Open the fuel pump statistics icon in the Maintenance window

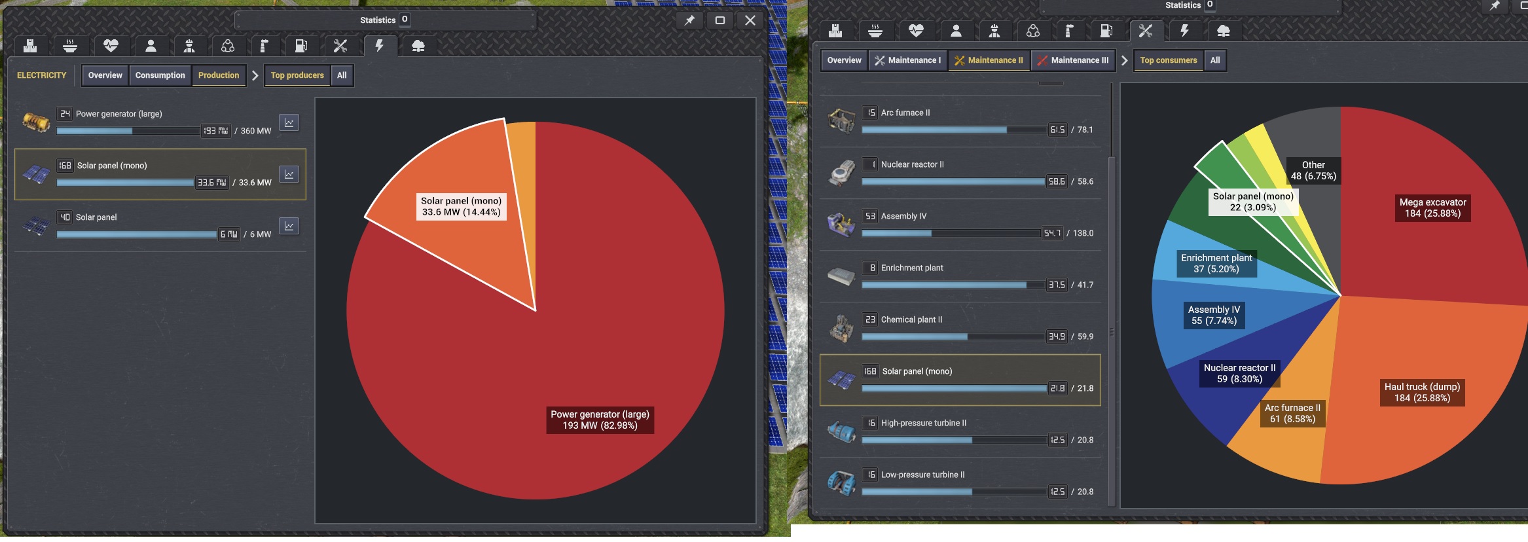1106,31
